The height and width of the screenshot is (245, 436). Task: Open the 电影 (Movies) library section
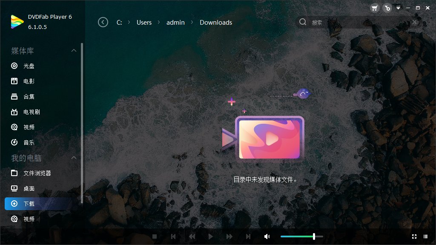click(14, 81)
